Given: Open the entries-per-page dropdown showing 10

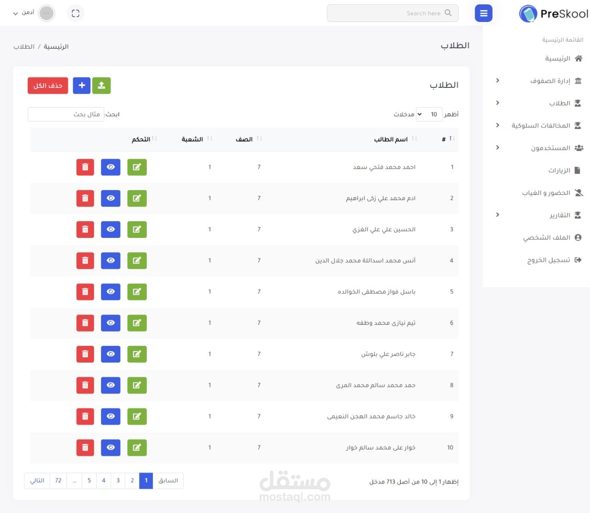Looking at the screenshot, I should tap(429, 114).
